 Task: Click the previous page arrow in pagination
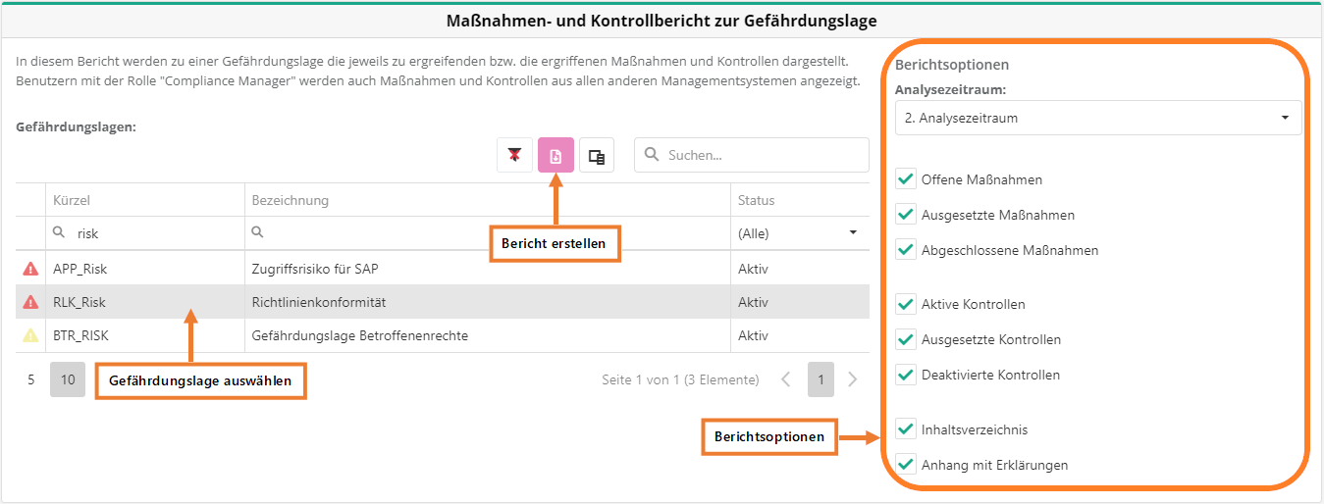point(785,379)
